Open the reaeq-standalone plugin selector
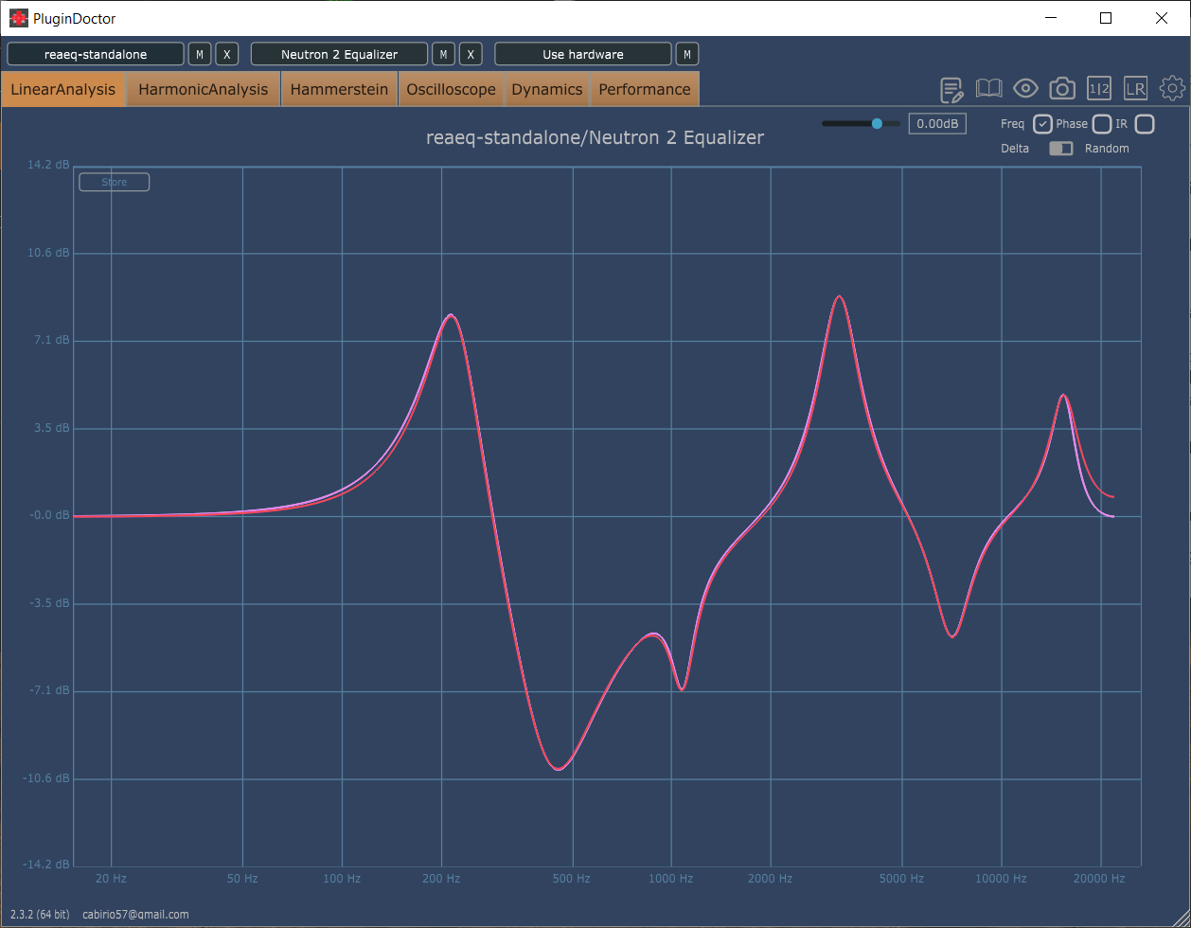This screenshot has height=928, width=1191. 96,54
